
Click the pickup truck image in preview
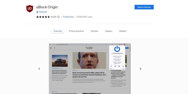(60, 61)
